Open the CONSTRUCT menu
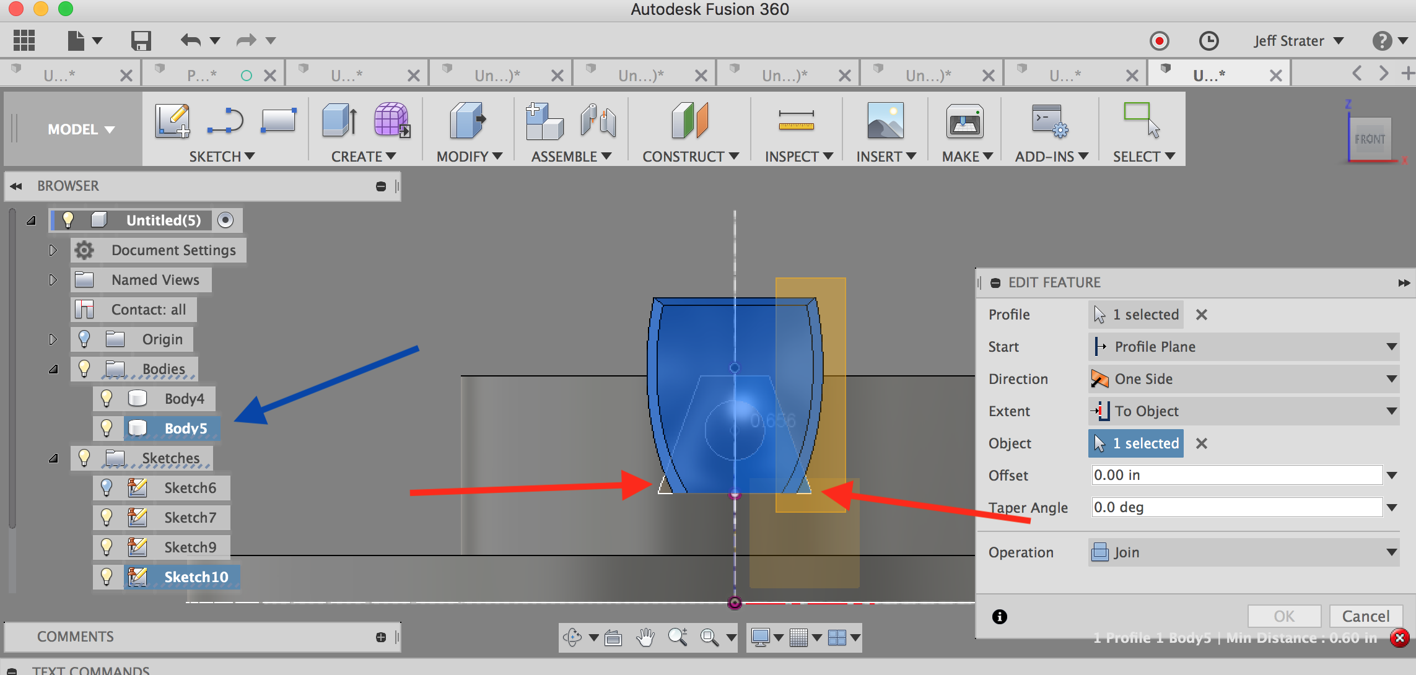 coord(691,157)
